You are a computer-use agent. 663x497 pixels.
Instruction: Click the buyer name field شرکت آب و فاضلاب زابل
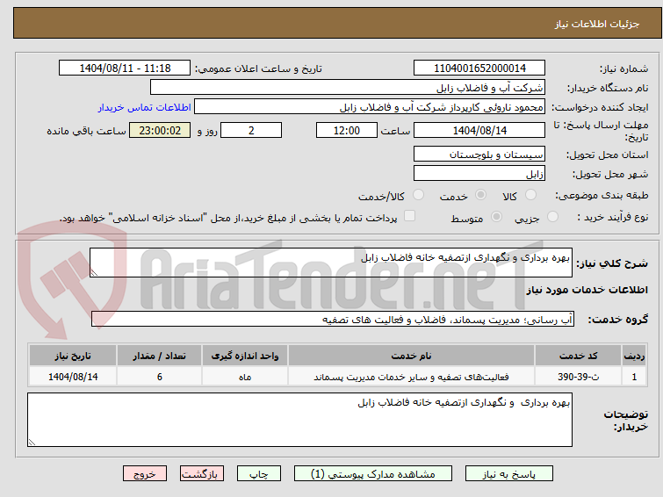pyautogui.click(x=348, y=88)
